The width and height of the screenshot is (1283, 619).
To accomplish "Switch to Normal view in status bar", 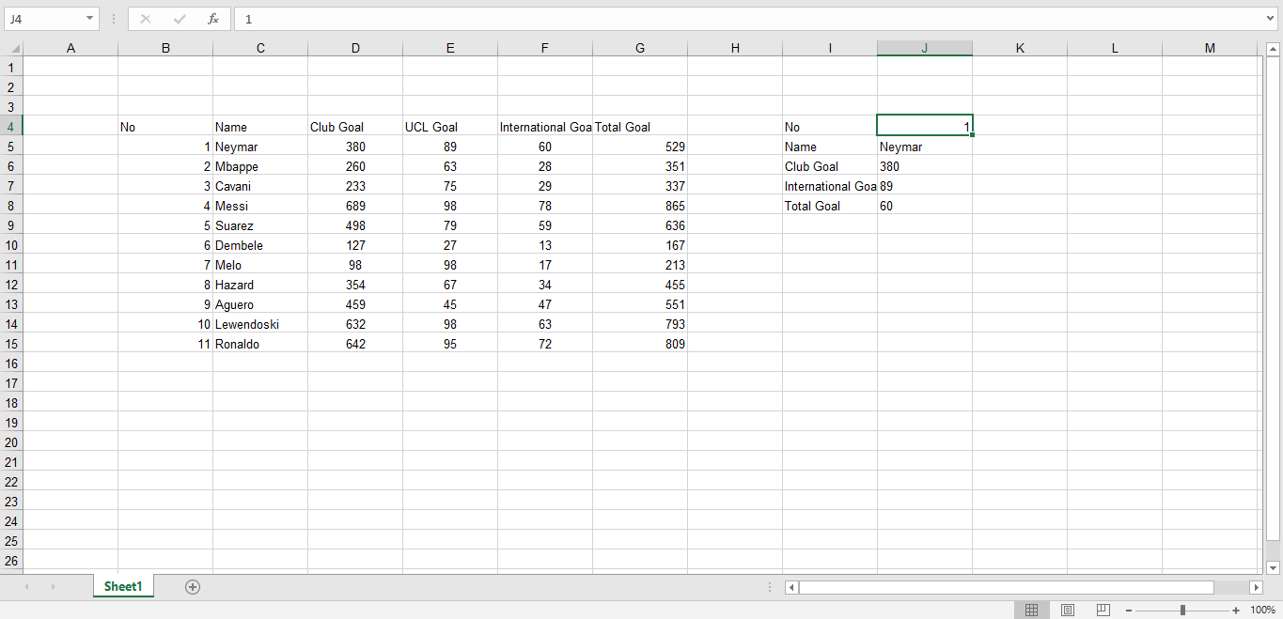I will pyautogui.click(x=1032, y=609).
